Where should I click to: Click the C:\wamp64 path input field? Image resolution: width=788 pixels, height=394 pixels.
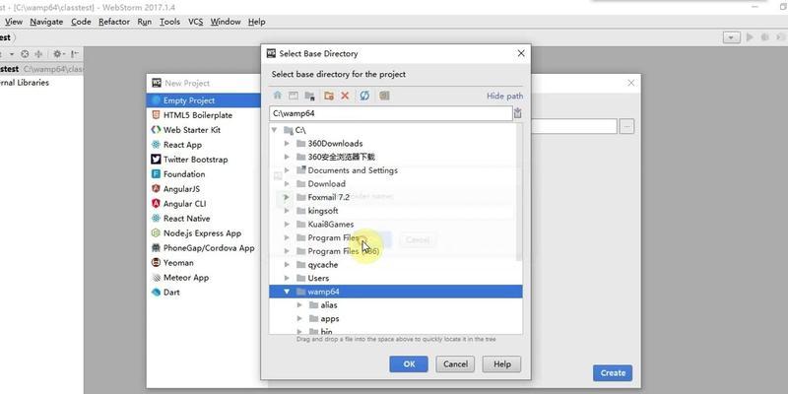tap(391, 113)
